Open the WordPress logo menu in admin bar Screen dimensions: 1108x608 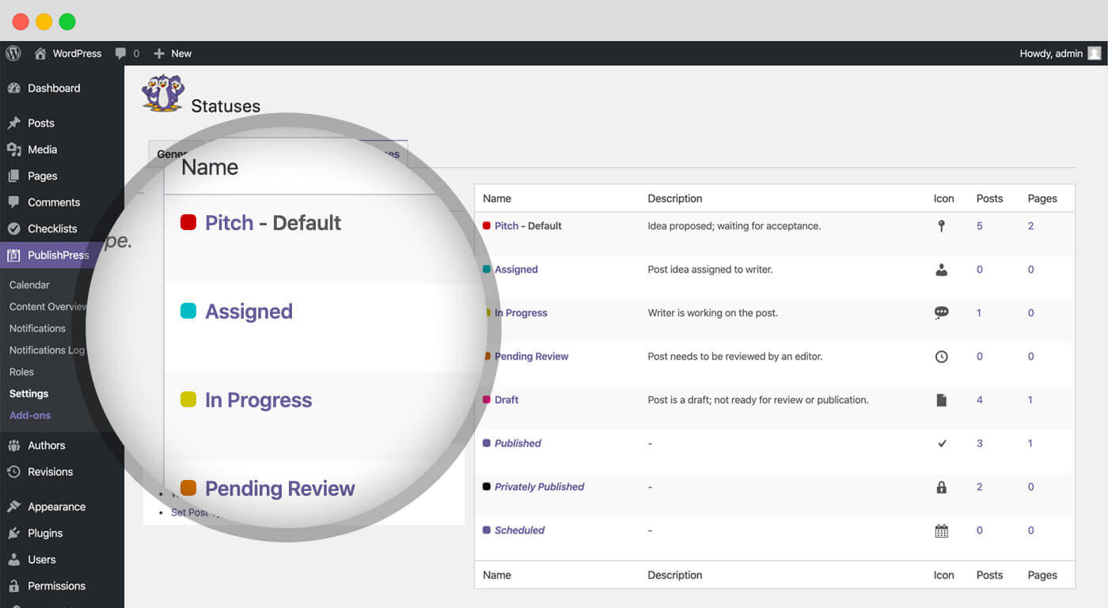(x=13, y=53)
